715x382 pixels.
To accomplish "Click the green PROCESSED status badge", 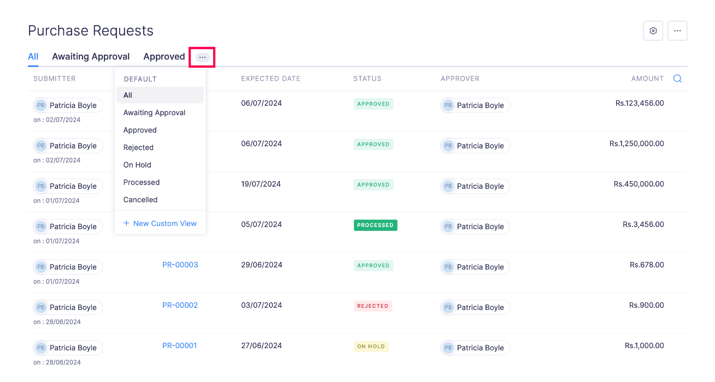I will pyautogui.click(x=375, y=225).
